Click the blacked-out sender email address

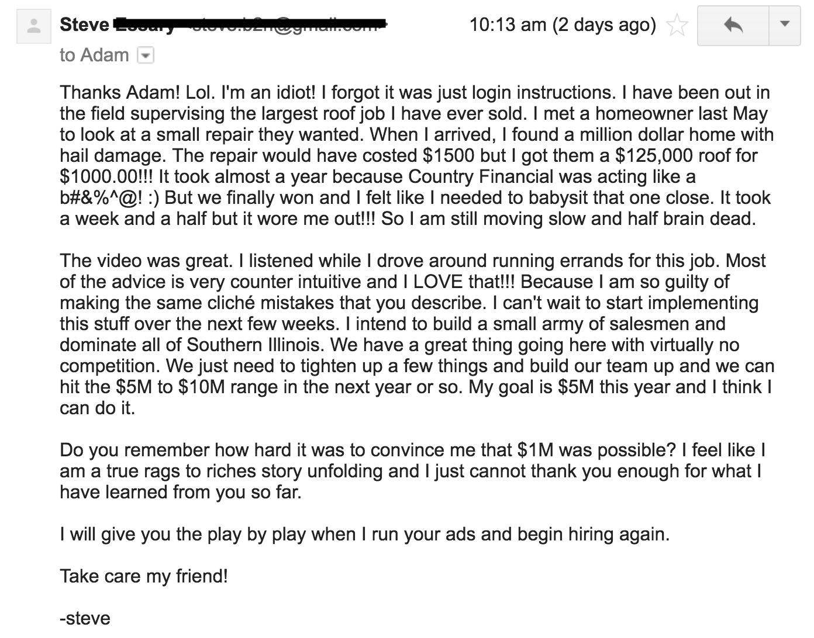(282, 25)
